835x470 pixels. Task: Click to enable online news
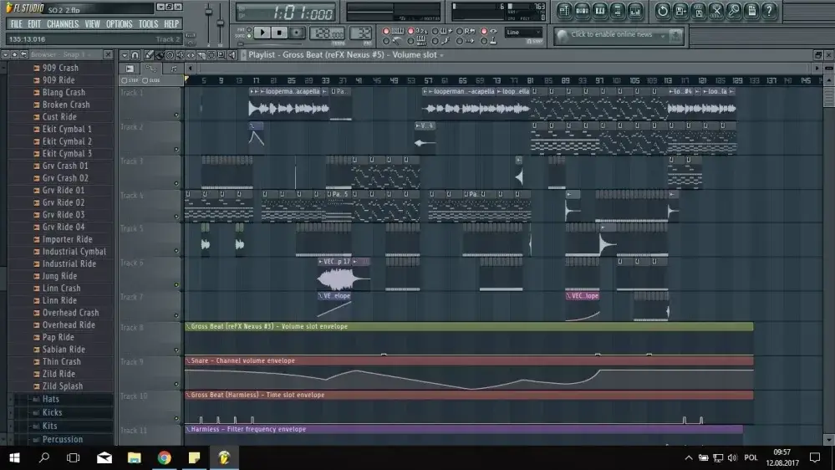[619, 35]
